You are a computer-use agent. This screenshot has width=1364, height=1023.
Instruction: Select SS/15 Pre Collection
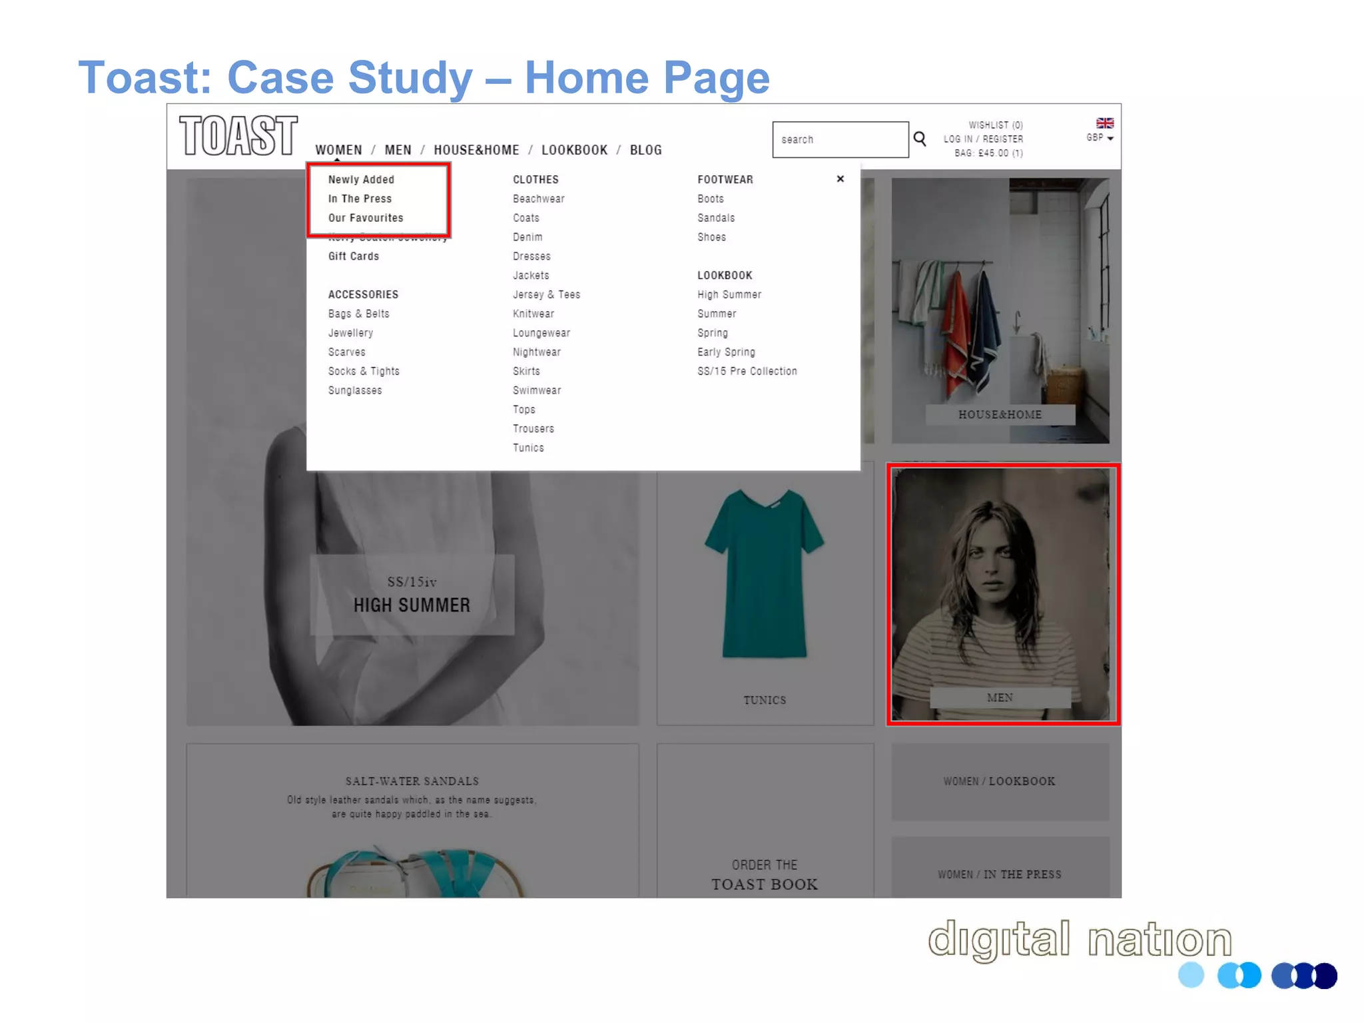point(747,372)
